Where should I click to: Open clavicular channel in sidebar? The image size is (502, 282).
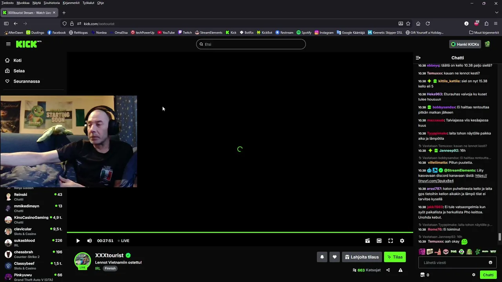pyautogui.click(x=33, y=231)
